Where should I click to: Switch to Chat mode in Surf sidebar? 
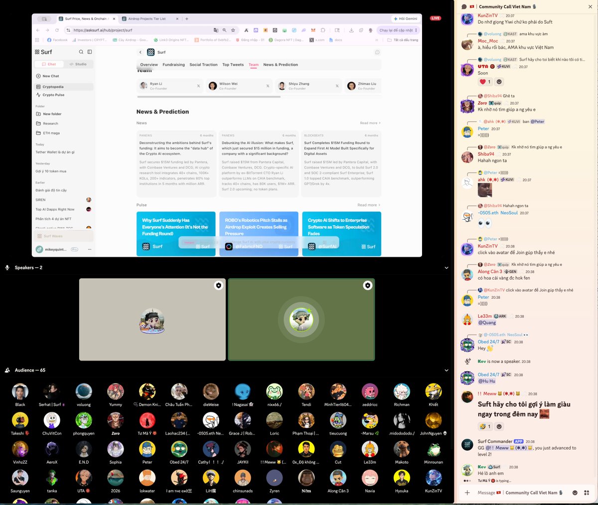click(x=49, y=64)
